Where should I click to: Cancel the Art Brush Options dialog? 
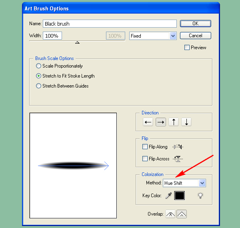click(x=196, y=36)
